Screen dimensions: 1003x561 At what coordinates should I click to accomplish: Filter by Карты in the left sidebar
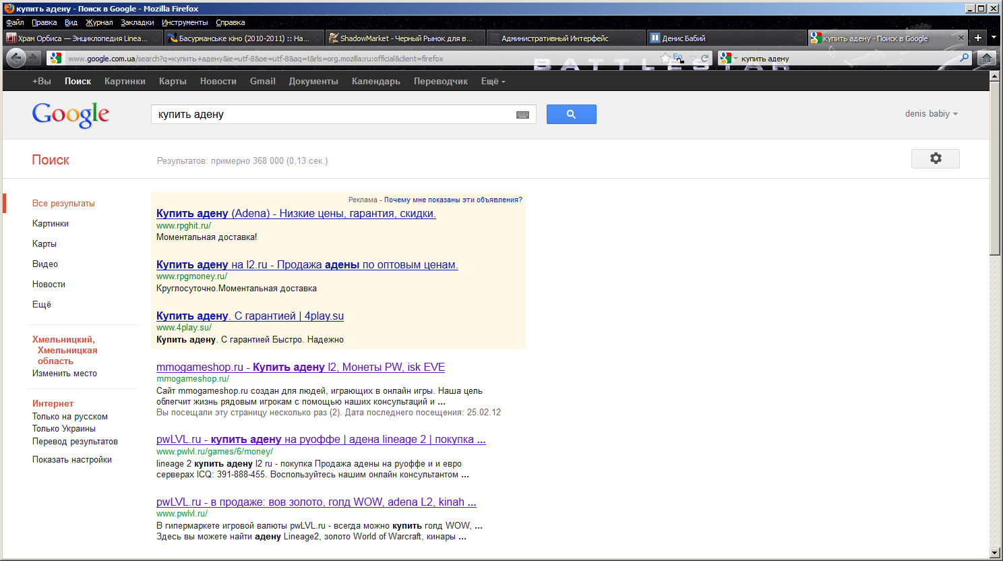[44, 243]
